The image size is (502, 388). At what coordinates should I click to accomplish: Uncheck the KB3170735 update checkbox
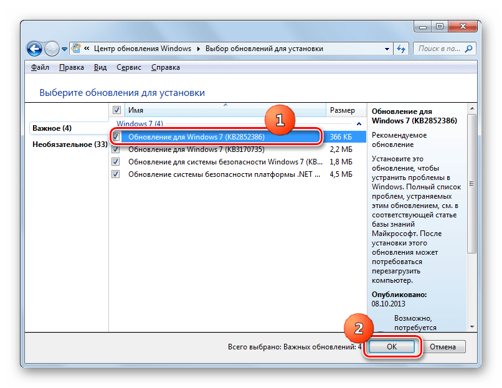point(116,149)
